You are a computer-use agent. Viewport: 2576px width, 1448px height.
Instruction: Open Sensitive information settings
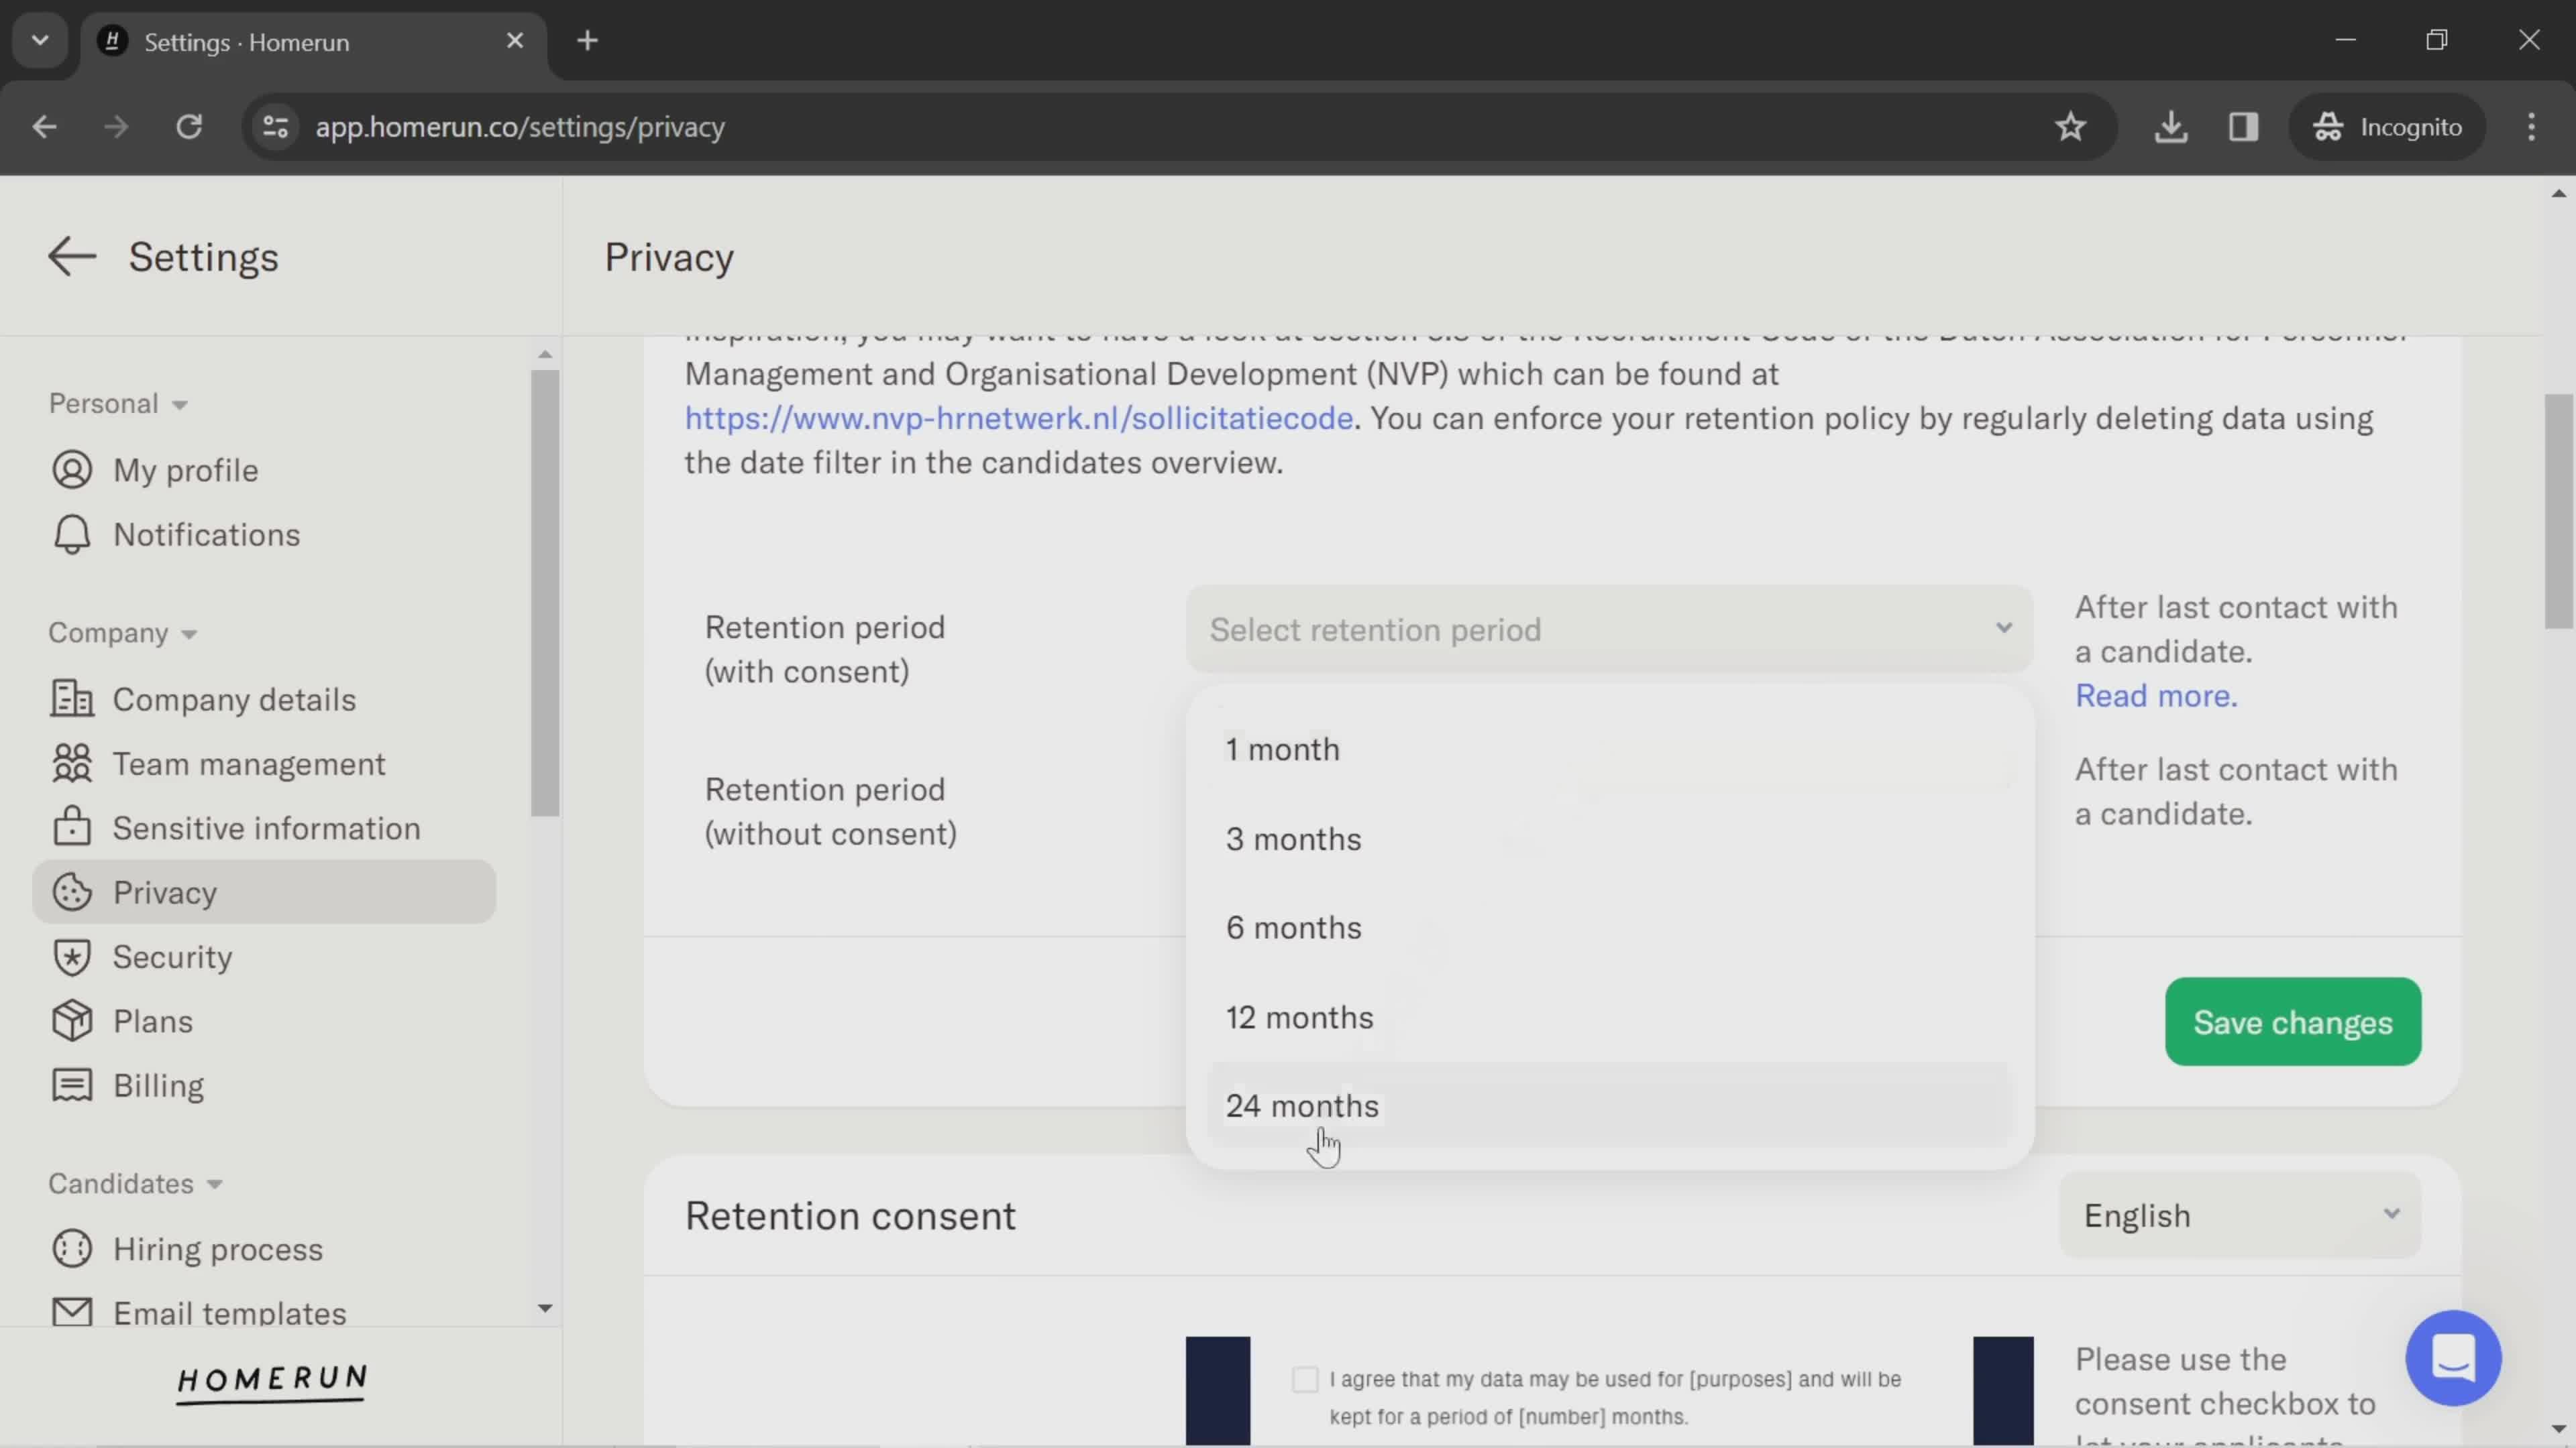(x=264, y=827)
